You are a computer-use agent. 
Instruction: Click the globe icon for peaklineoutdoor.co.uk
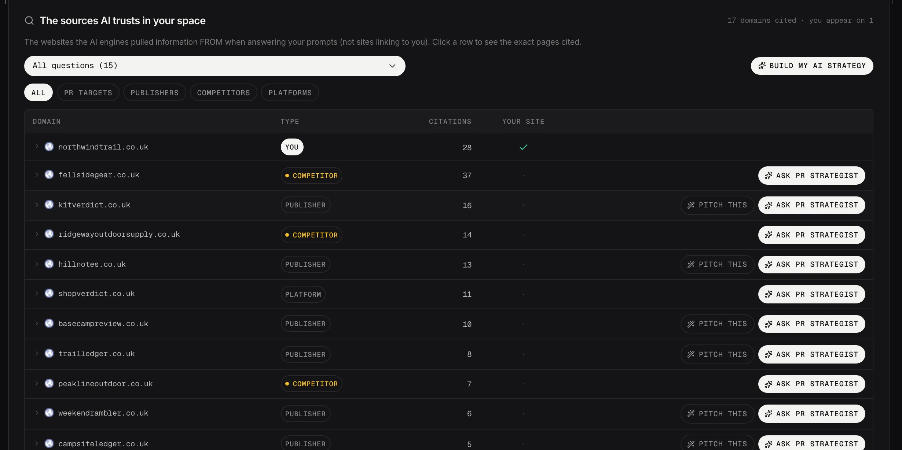[49, 384]
